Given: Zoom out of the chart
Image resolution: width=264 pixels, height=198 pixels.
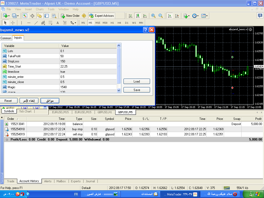Looking at the screenshot, I should 161,16.
